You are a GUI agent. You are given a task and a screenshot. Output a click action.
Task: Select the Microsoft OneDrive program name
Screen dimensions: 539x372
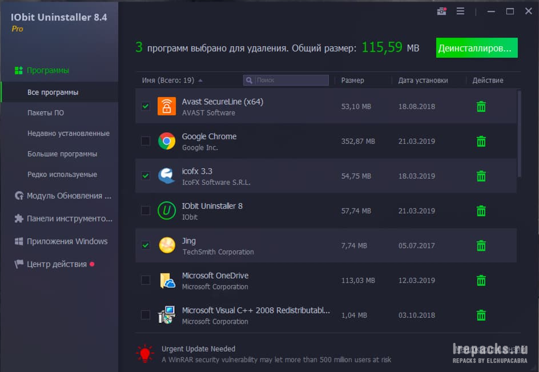pyautogui.click(x=215, y=276)
